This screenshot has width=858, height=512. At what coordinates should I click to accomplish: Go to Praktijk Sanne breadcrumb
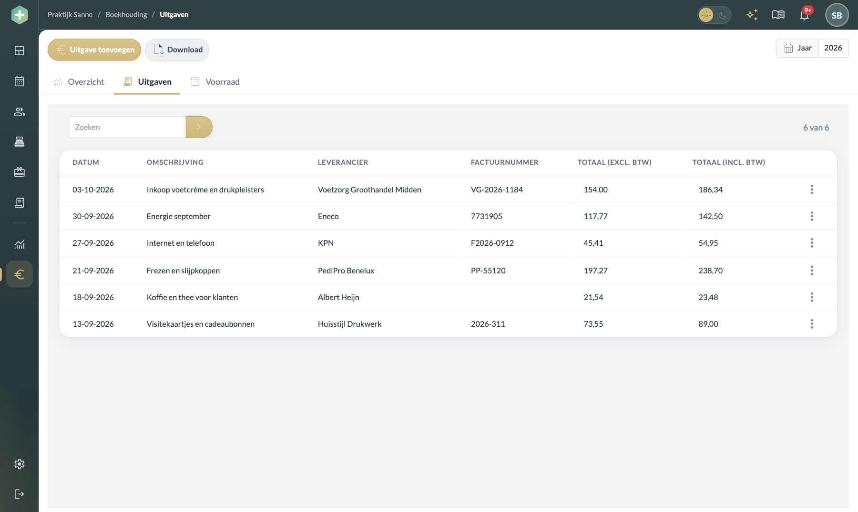(70, 15)
